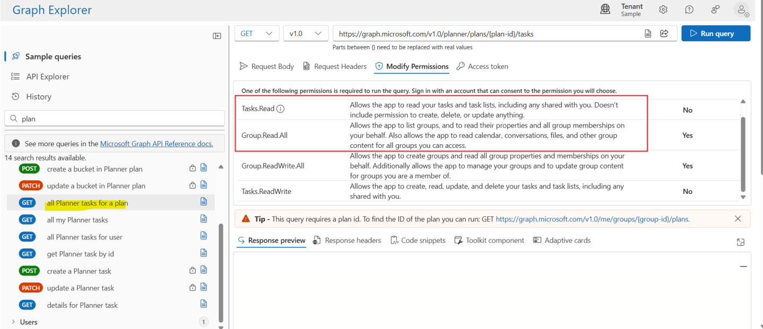Screen dimensions: 763x329
Task: Open the Adaptive cards tab
Action: (562, 241)
